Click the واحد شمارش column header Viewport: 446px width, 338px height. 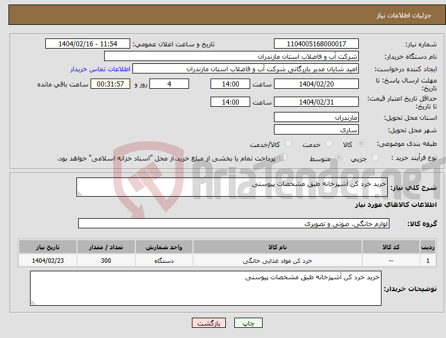164,247
